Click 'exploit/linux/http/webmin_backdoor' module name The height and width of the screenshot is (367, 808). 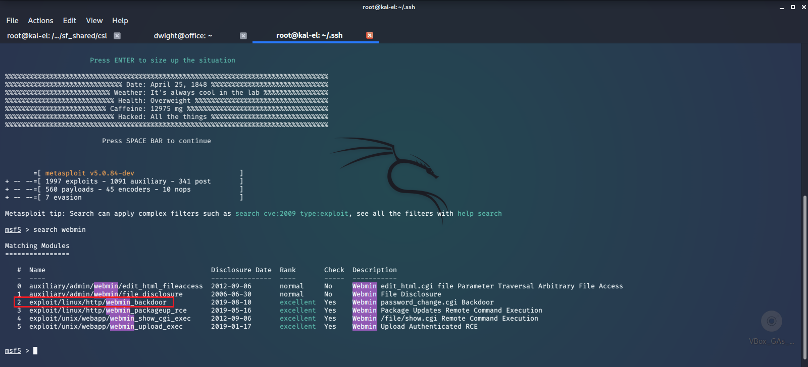click(98, 302)
